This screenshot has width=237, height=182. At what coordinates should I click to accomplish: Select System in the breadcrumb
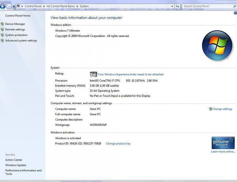click(84, 6)
